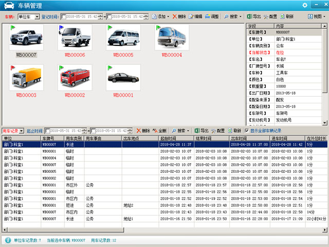Image resolution: width=329 pixels, height=247 pixels.
Task: Open the 用车记录 dropdown
Action: click(22, 131)
